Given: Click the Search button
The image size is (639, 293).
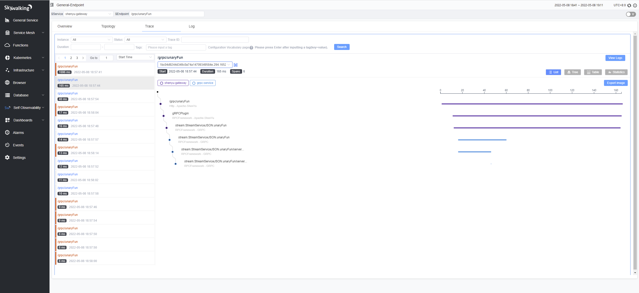Looking at the screenshot, I should click(x=342, y=47).
